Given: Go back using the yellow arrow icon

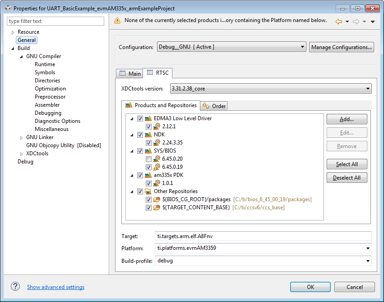Looking at the screenshot, I should coord(339,22).
